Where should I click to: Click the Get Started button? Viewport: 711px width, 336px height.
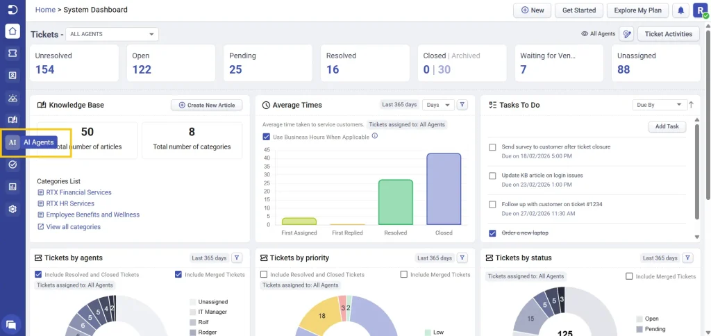pos(579,10)
